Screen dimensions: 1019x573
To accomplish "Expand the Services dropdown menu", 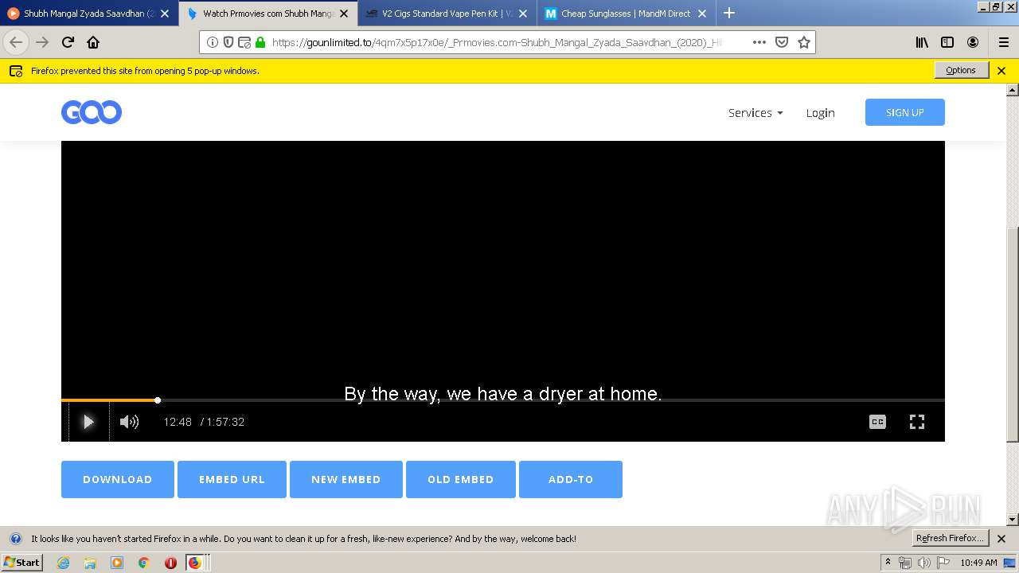I will coord(755,113).
